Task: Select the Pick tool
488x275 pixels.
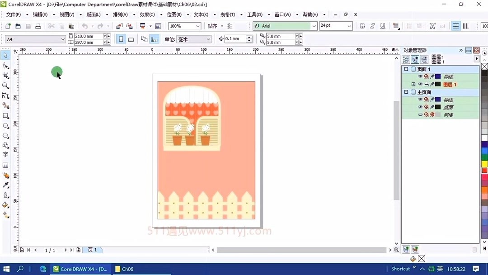Action: coord(5,55)
